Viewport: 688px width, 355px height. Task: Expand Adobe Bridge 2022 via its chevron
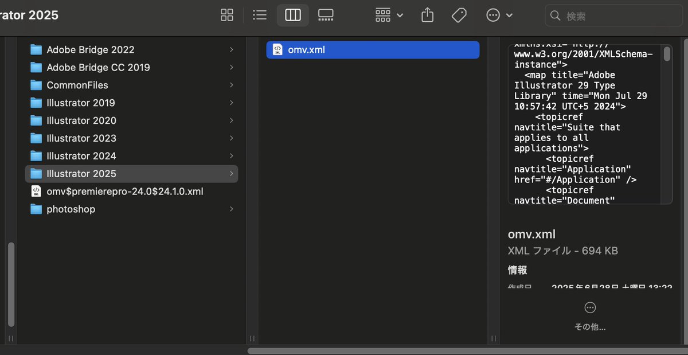(x=231, y=50)
